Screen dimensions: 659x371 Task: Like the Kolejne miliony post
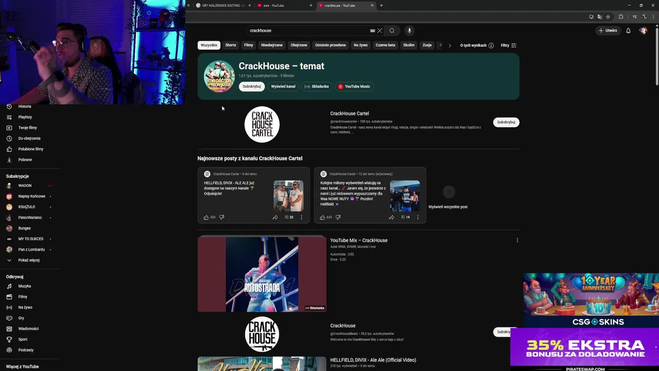[x=322, y=217]
